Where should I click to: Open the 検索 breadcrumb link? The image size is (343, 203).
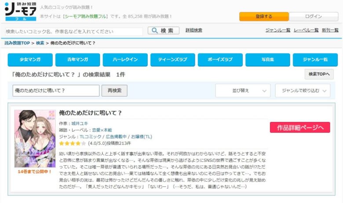coord(40,43)
